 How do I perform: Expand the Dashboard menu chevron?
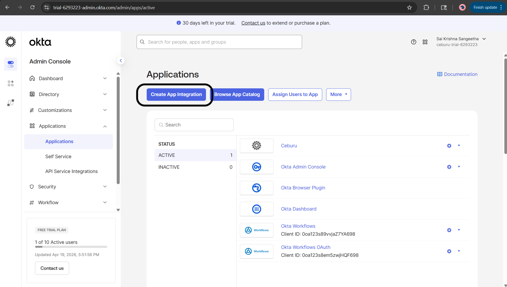click(105, 78)
